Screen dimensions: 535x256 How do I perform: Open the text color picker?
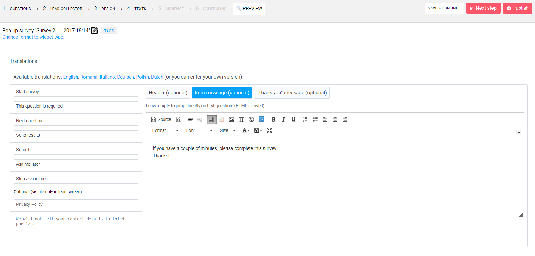(246, 130)
